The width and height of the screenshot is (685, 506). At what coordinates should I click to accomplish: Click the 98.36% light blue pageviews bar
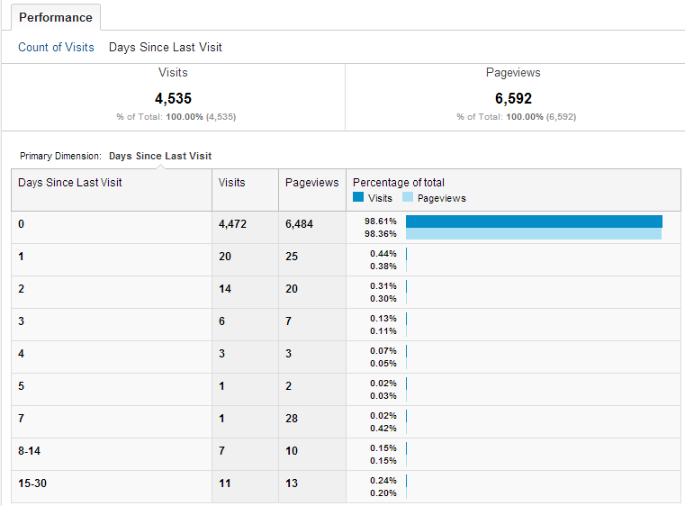533,234
